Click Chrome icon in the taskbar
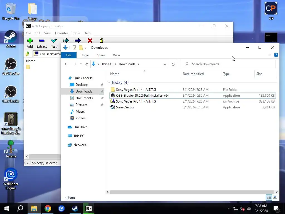Screen dimensions: 285x214 [x=48, y=208]
